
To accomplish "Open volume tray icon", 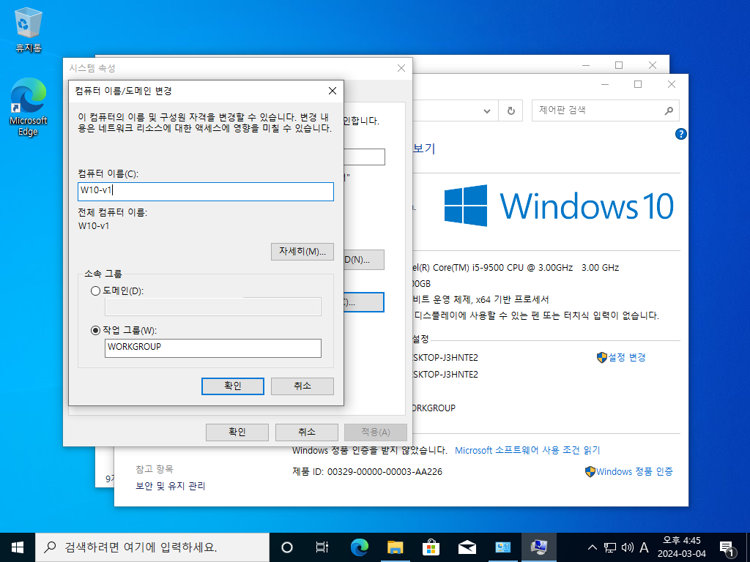I will [627, 547].
